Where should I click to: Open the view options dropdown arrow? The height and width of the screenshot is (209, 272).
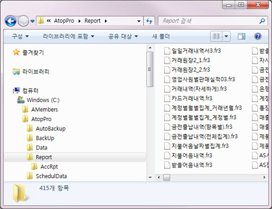[x=226, y=36]
